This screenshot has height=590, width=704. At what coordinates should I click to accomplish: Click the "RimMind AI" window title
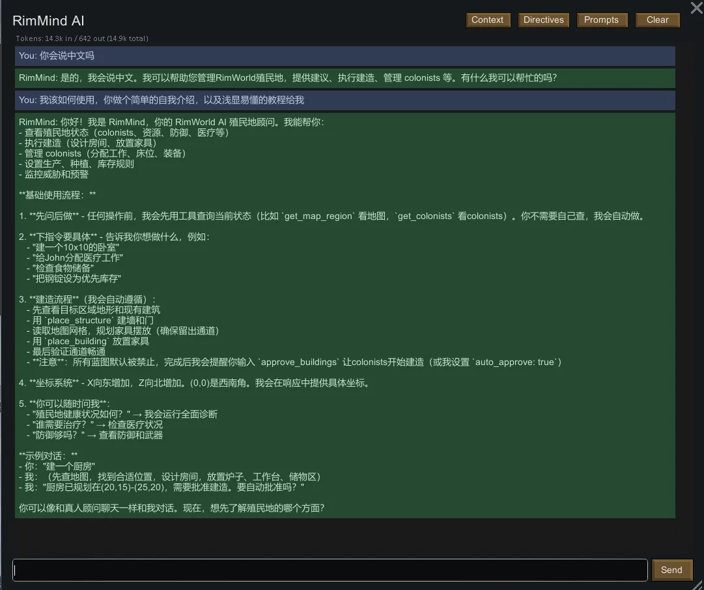48,21
